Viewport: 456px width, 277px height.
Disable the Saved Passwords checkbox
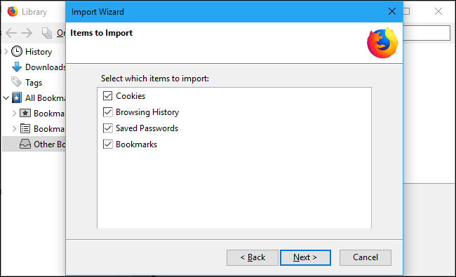(x=107, y=128)
